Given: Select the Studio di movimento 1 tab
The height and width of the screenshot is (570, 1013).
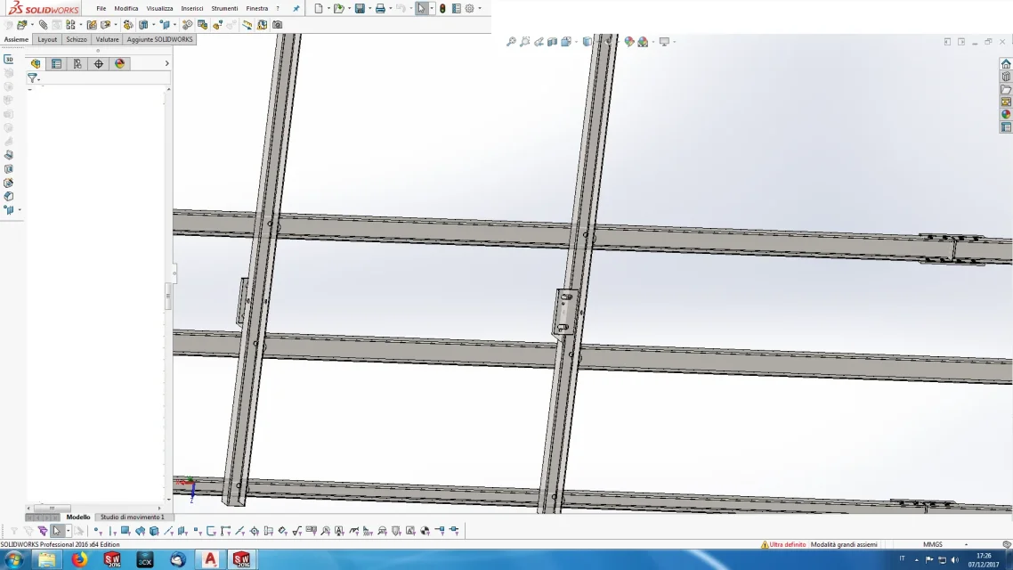Looking at the screenshot, I should pos(133,517).
